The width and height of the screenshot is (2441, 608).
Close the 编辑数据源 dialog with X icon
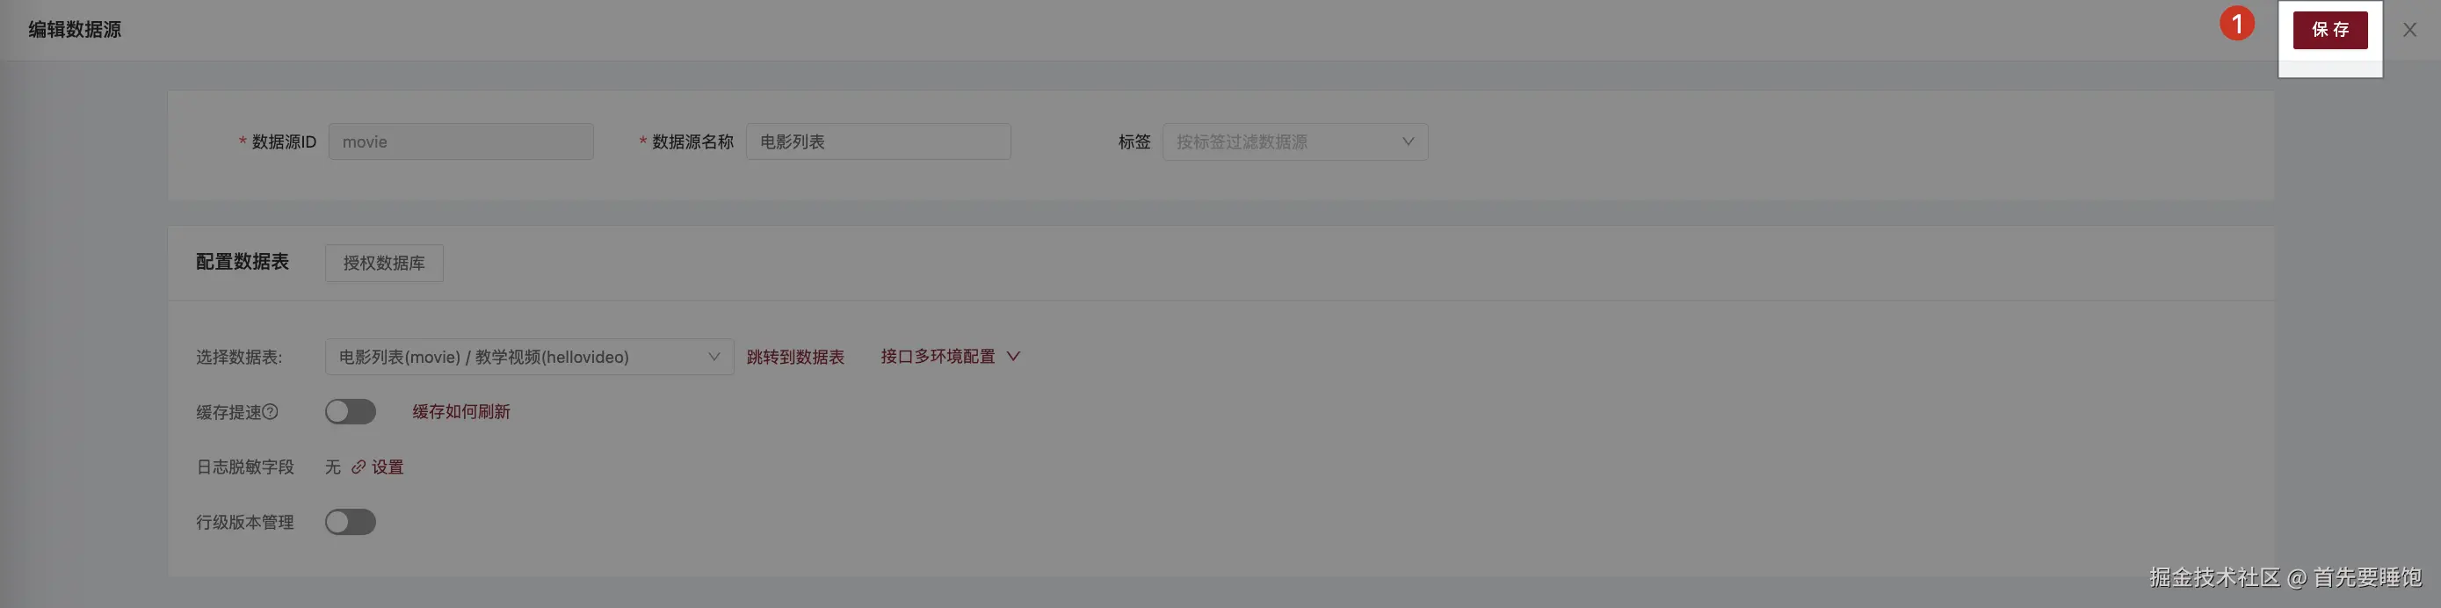[2408, 30]
